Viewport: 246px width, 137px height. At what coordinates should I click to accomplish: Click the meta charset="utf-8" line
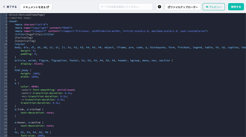coord(31,25)
